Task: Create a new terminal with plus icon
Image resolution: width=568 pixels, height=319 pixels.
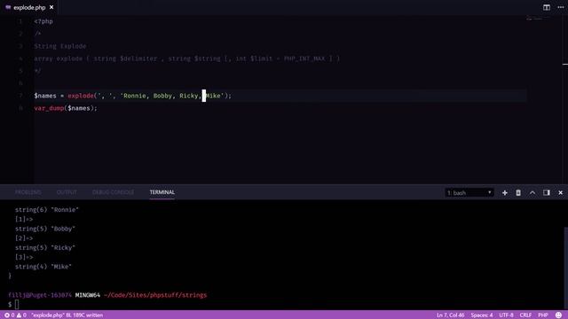Action: pos(505,193)
